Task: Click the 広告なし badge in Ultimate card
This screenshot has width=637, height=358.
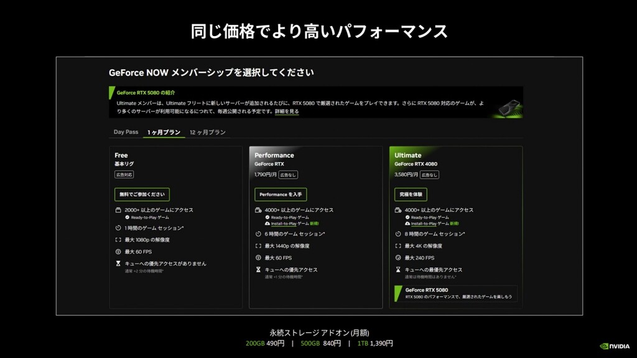Action: (x=429, y=175)
